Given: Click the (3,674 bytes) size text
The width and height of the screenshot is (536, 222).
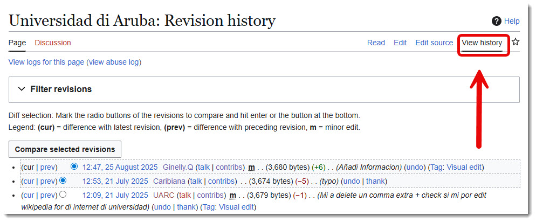Looking at the screenshot, I should pyautogui.click(x=271, y=182).
